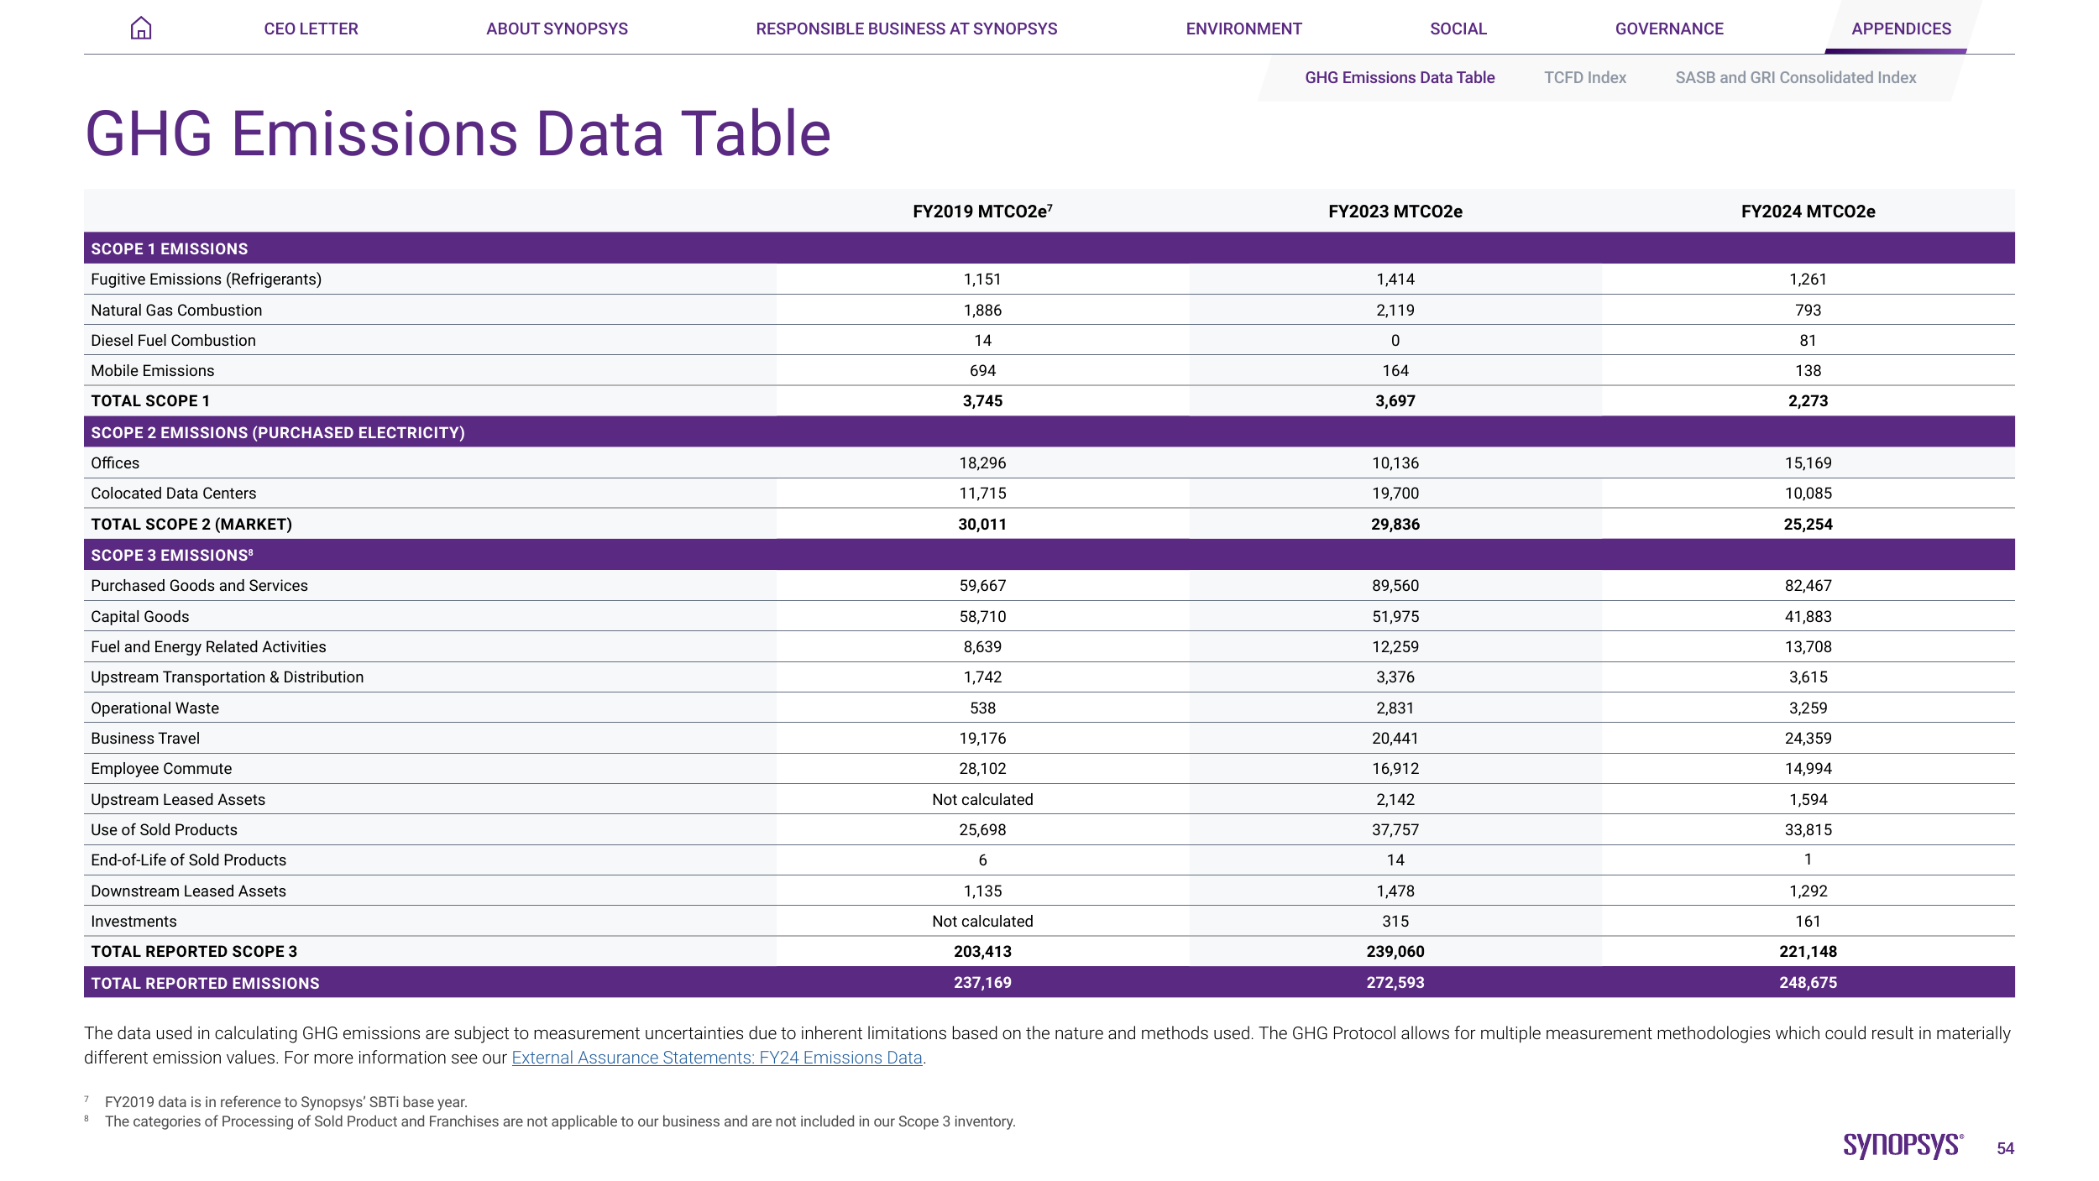
Task: Click the Business Travel row label
Action: 145,739
